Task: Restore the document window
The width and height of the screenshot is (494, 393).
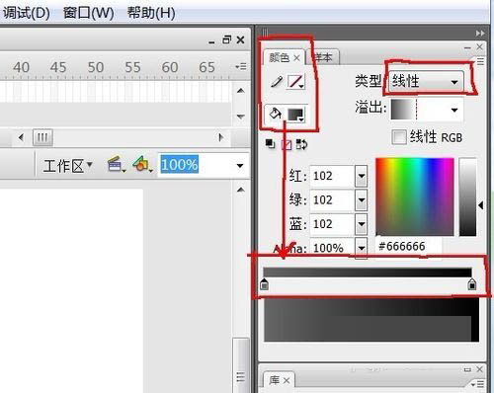Action: (x=226, y=39)
